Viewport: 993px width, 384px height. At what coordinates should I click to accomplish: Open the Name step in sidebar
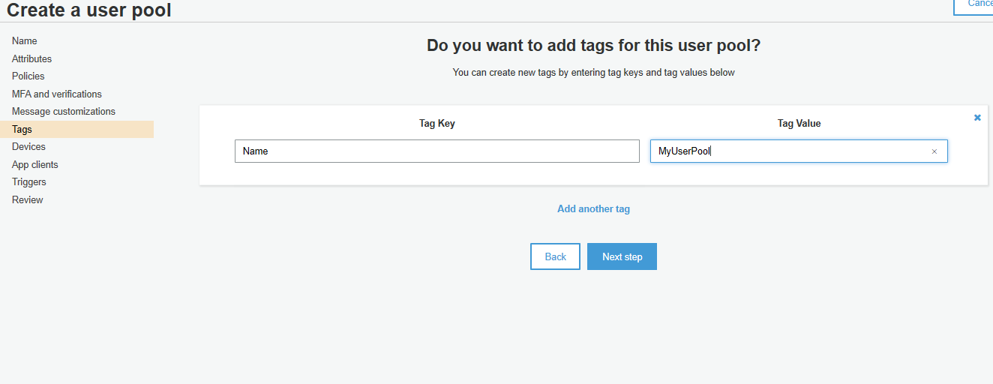tap(25, 41)
